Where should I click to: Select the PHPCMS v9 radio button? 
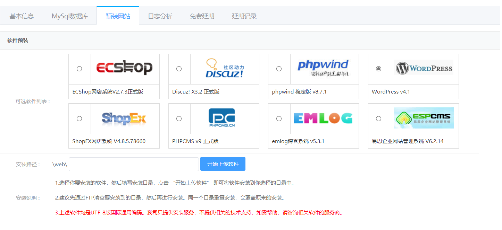179,118
